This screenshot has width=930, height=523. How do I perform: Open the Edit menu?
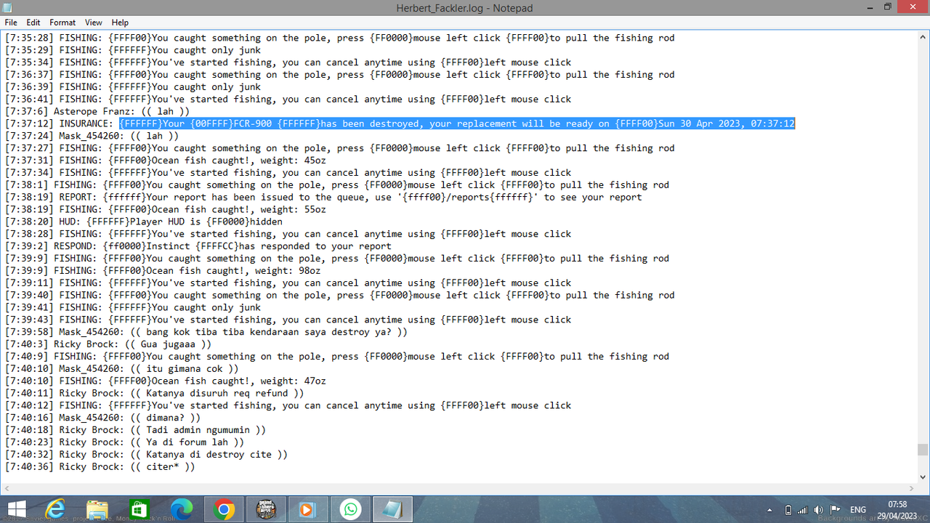pos(33,23)
